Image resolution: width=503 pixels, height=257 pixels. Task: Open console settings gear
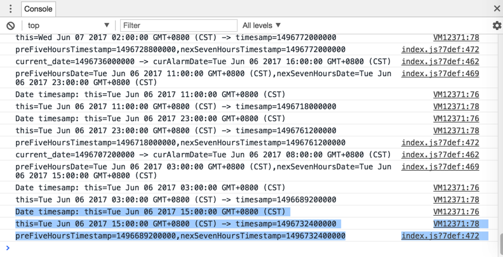[497, 25]
